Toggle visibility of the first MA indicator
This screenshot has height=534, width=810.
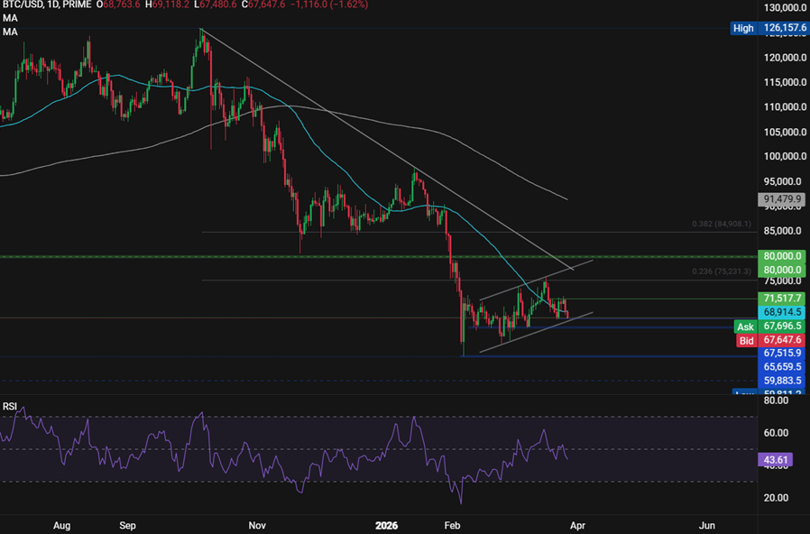(8, 18)
